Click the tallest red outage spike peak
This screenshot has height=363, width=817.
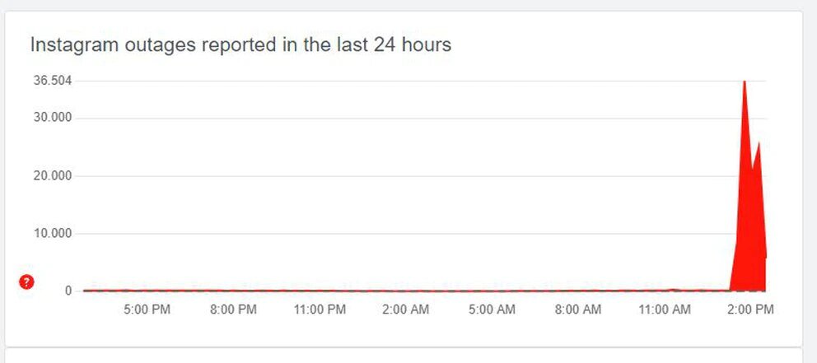click(x=745, y=83)
